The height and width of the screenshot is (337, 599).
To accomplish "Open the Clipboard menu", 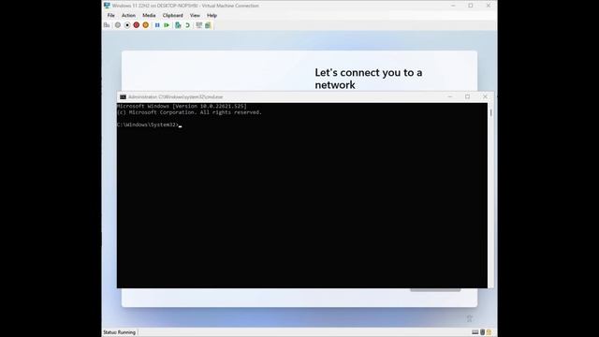I will 172,15.
